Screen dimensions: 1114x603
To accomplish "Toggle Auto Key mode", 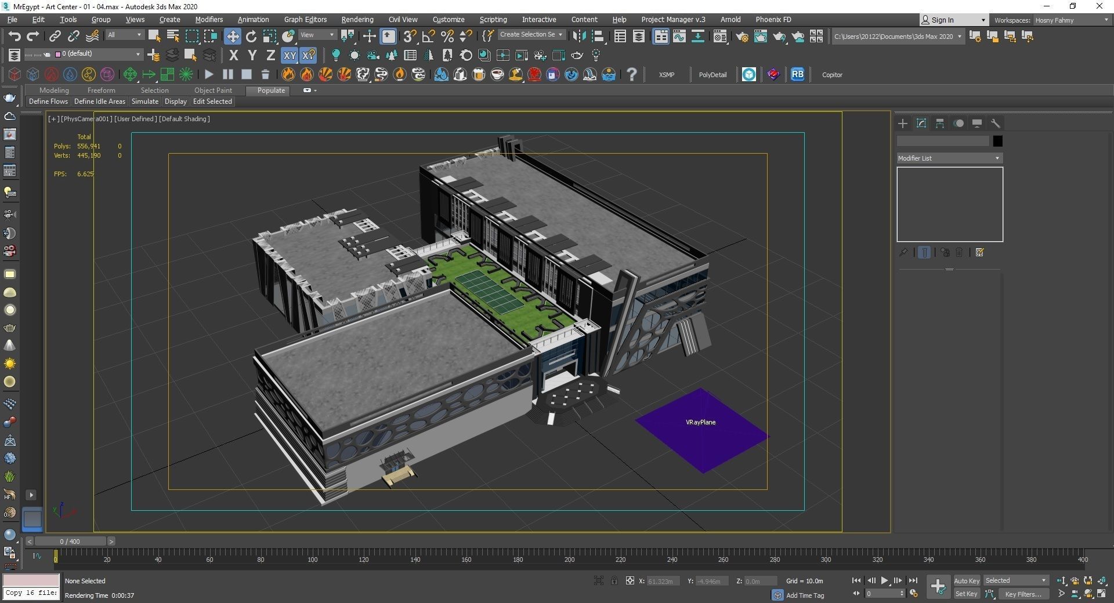I will click(x=966, y=580).
